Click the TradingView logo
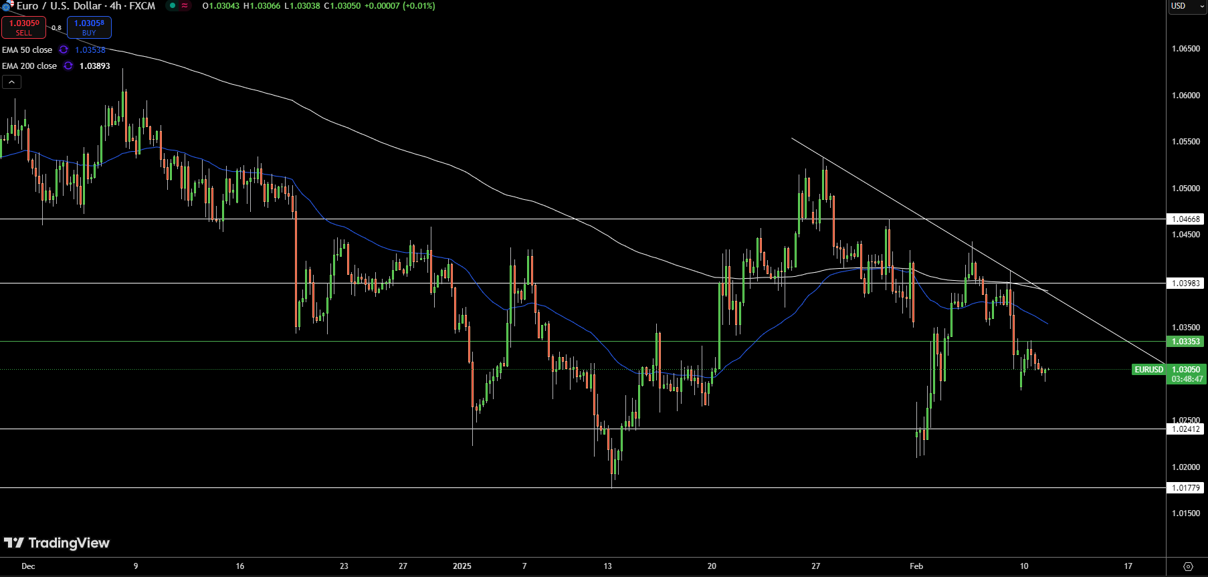 coord(57,543)
